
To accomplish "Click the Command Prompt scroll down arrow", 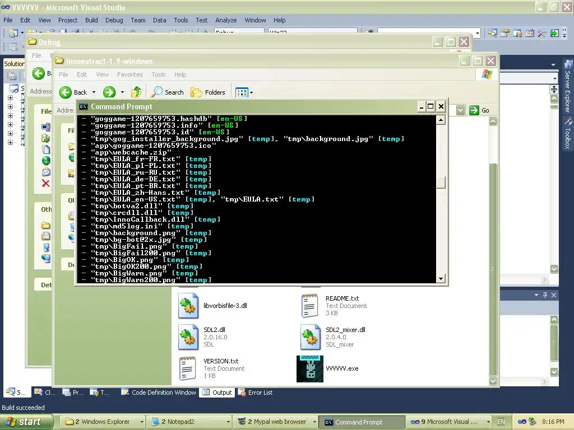I will 441,279.
